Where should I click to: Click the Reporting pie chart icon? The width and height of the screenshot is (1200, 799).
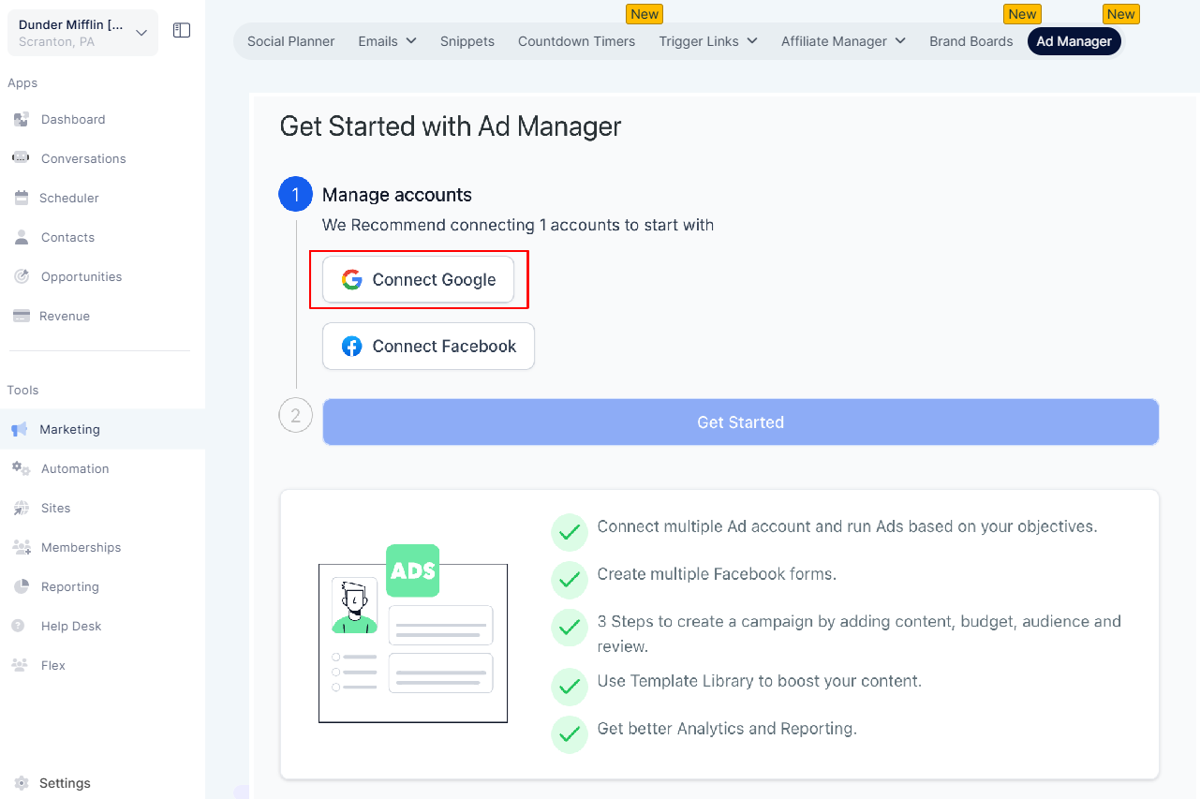(21, 586)
